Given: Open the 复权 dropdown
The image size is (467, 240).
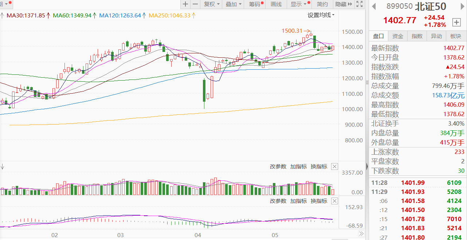Looking at the screenshot, I should pyautogui.click(x=212, y=4).
